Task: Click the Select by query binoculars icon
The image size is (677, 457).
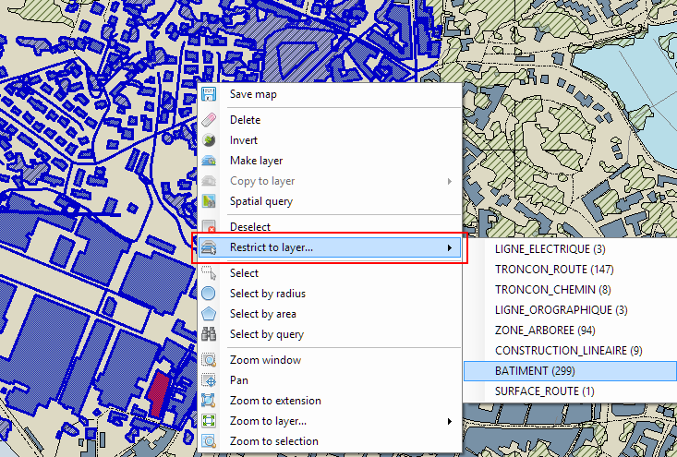Action: pyautogui.click(x=209, y=334)
